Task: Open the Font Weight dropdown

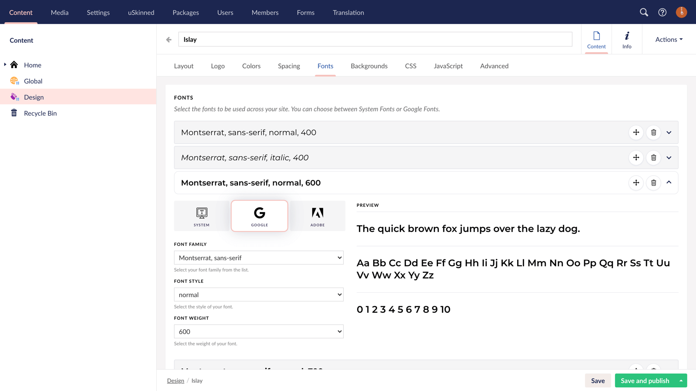Action: coord(259,331)
